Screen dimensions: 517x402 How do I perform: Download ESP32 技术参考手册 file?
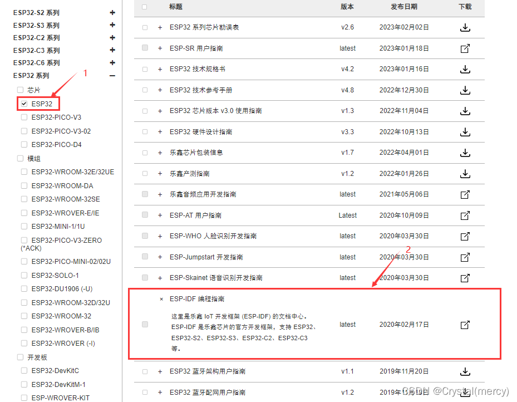465,90
